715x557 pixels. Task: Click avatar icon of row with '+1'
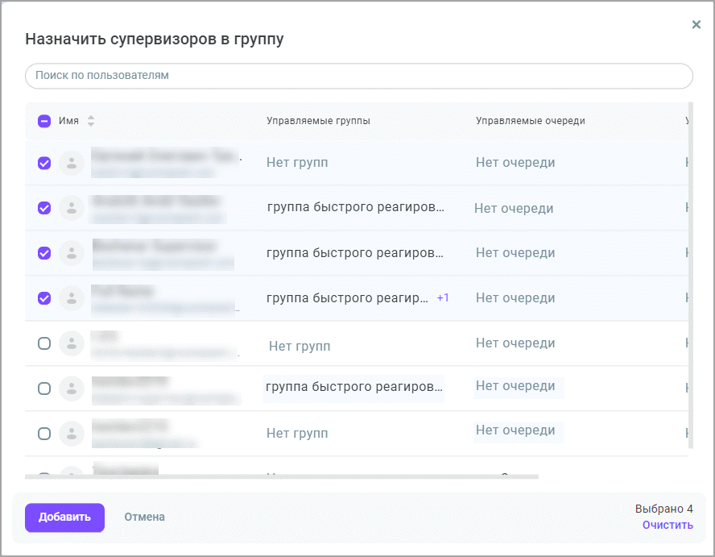point(72,298)
